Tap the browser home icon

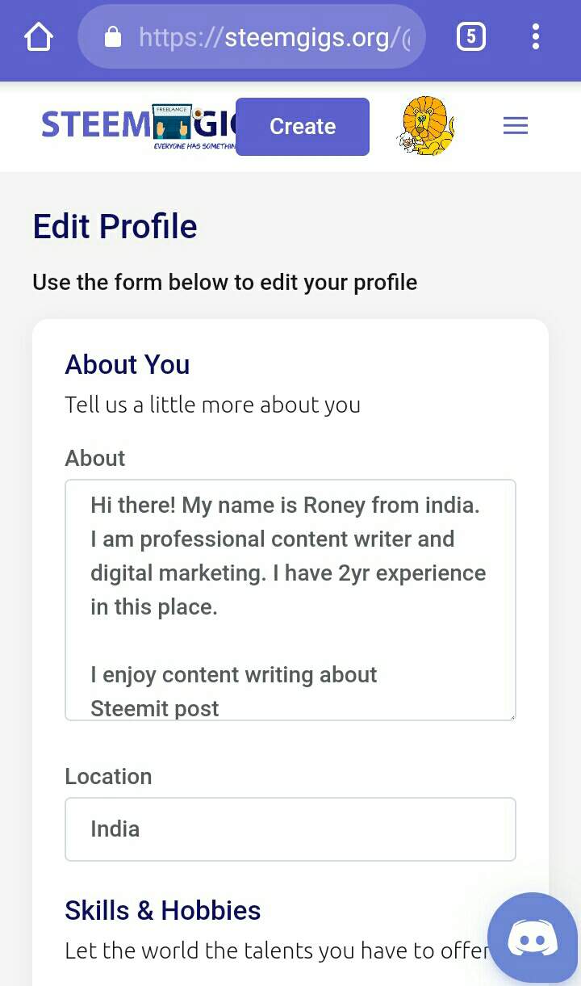38,37
